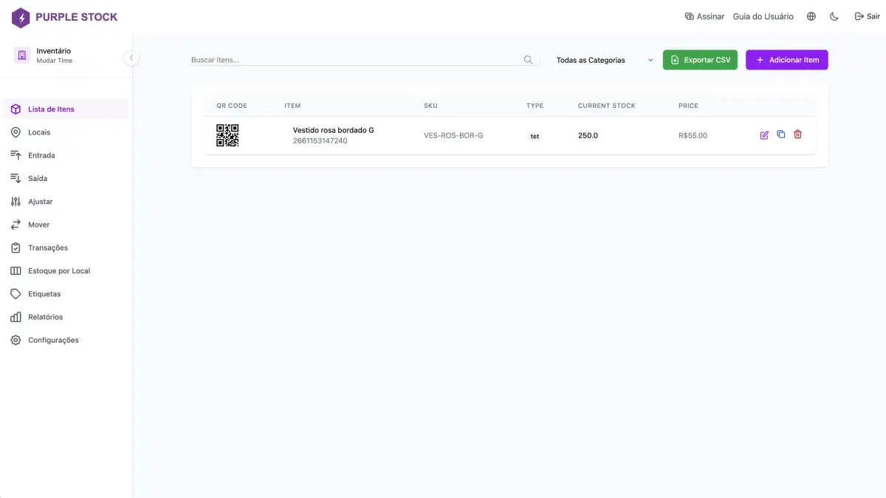The image size is (886, 498).
Task: Click Mudar Time under Inventário
Action: click(x=55, y=59)
